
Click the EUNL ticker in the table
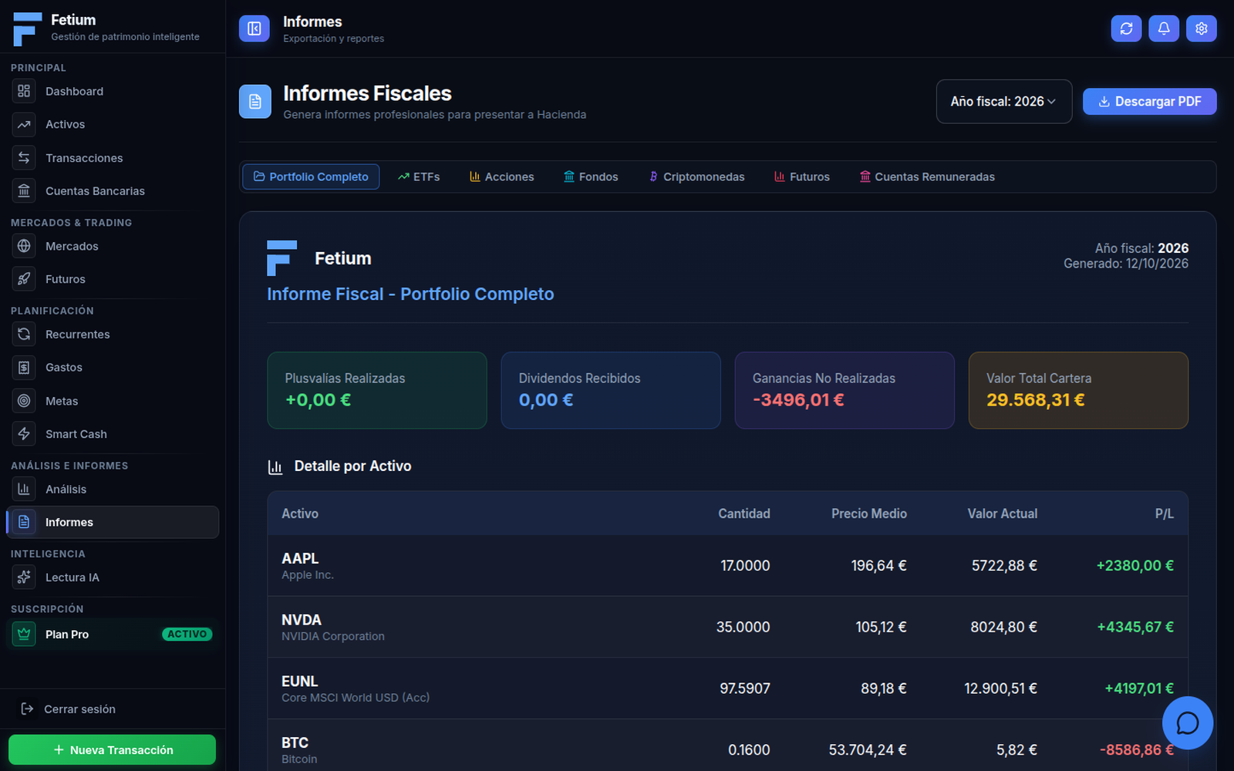pyautogui.click(x=300, y=682)
